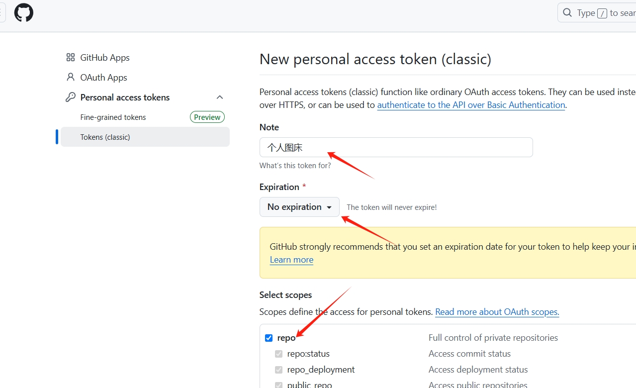Open Fine-grained tokens in the sidebar
Viewport: 636px width, 388px height.
pos(113,117)
